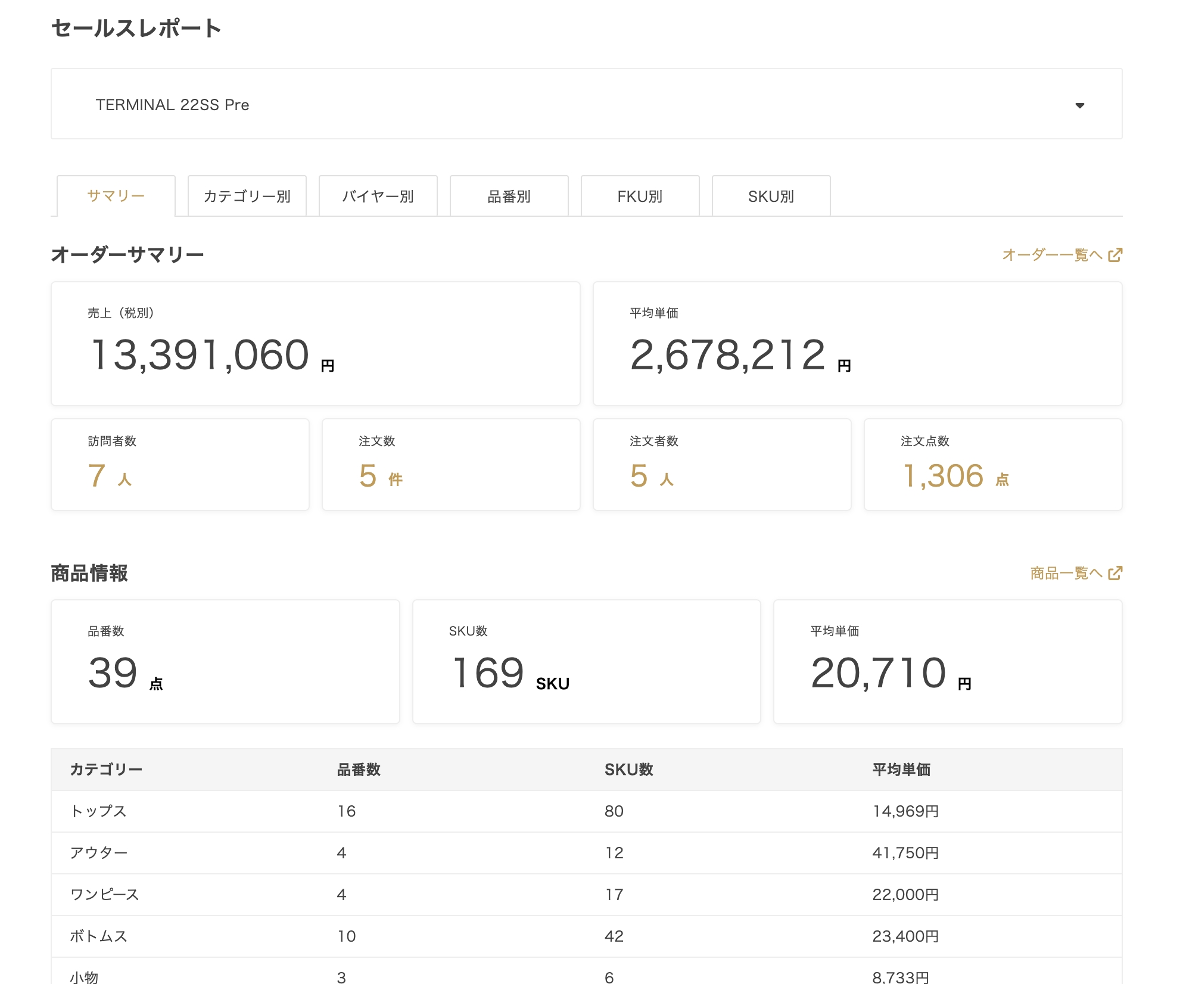Click the external link icon beside オーダー一覧へ
Screen dimensions: 1183x984
pos(1114,255)
